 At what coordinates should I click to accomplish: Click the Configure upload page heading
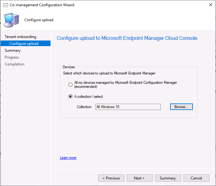click(x=127, y=38)
